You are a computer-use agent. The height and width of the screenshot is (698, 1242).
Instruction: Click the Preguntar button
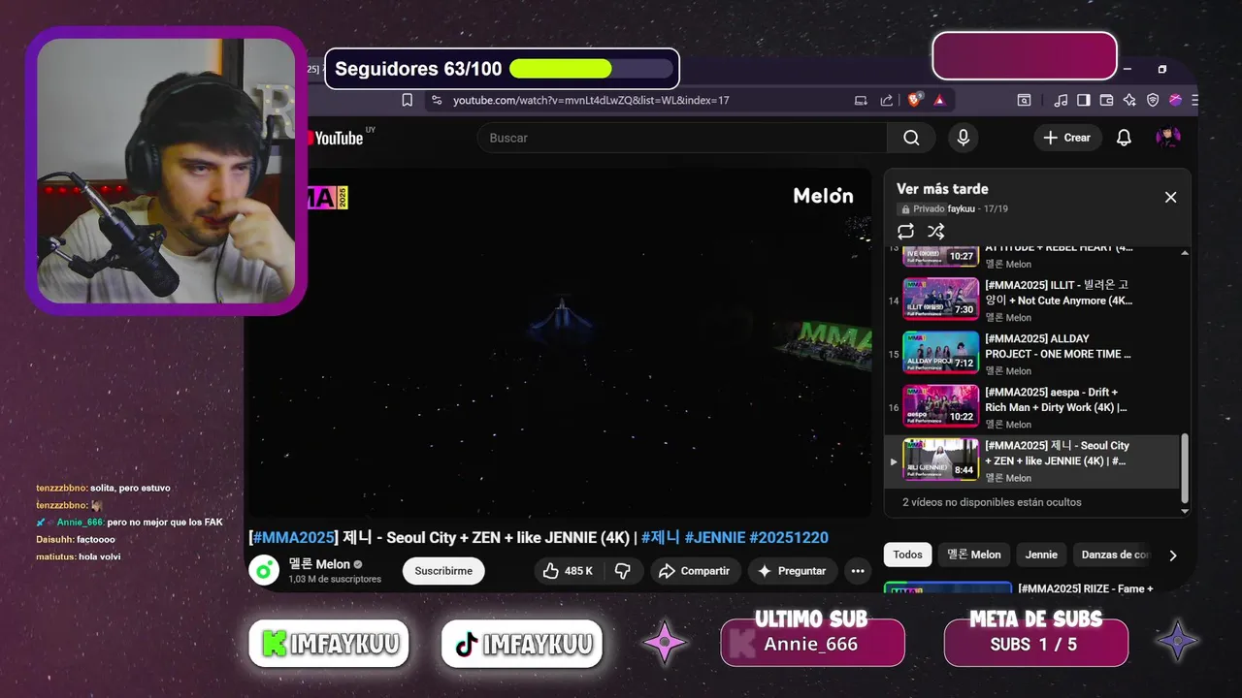point(792,571)
